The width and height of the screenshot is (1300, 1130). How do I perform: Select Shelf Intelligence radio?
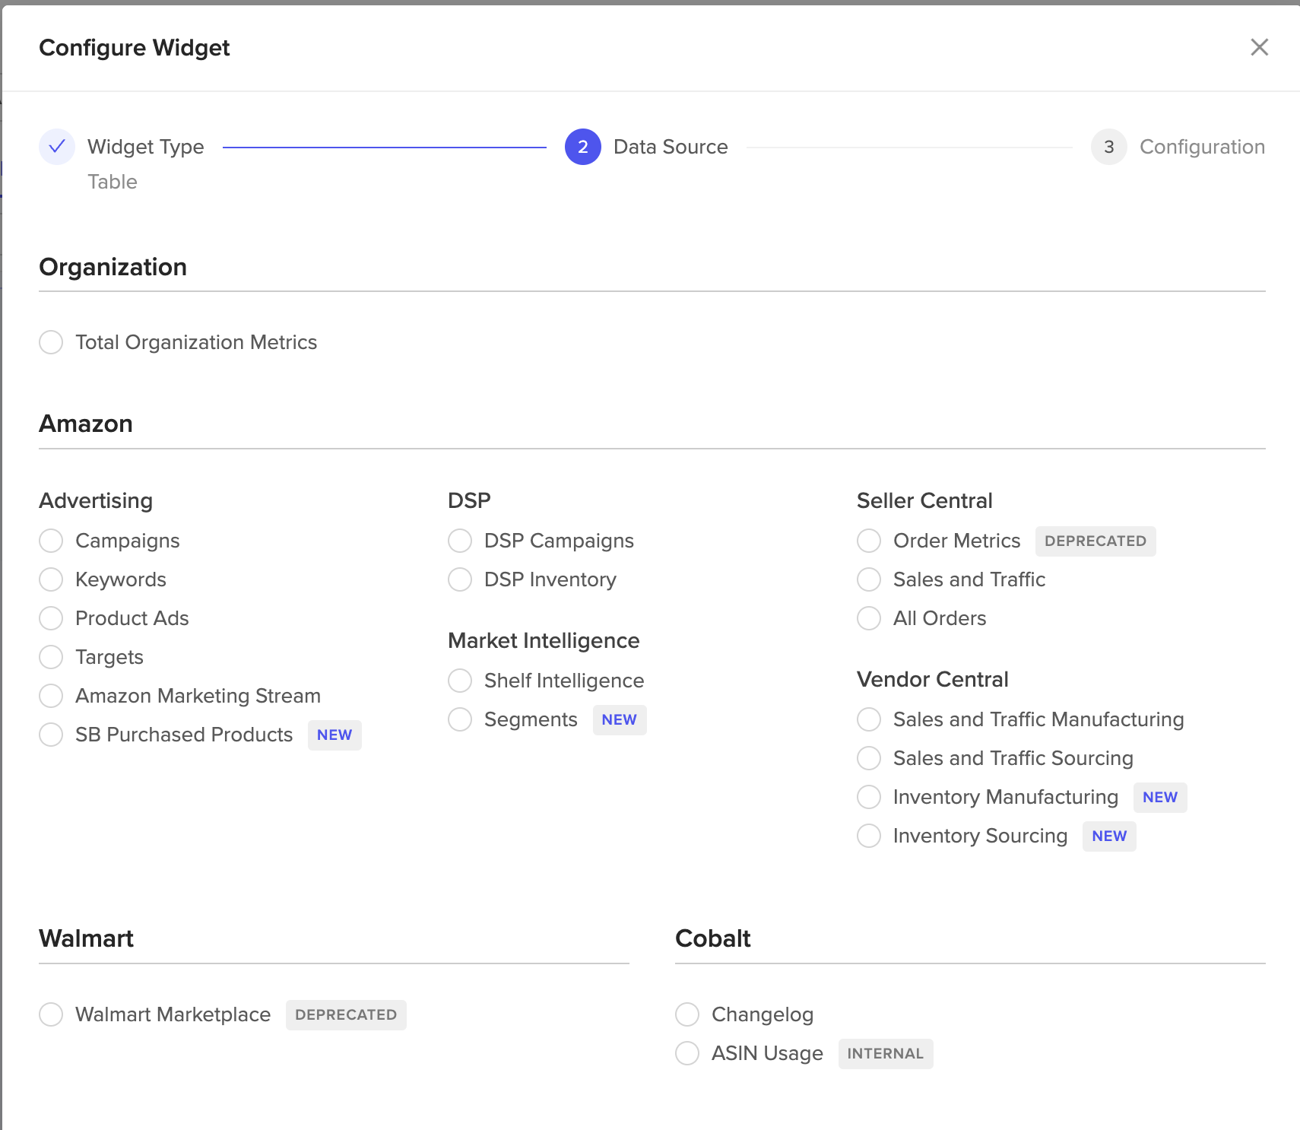point(460,681)
